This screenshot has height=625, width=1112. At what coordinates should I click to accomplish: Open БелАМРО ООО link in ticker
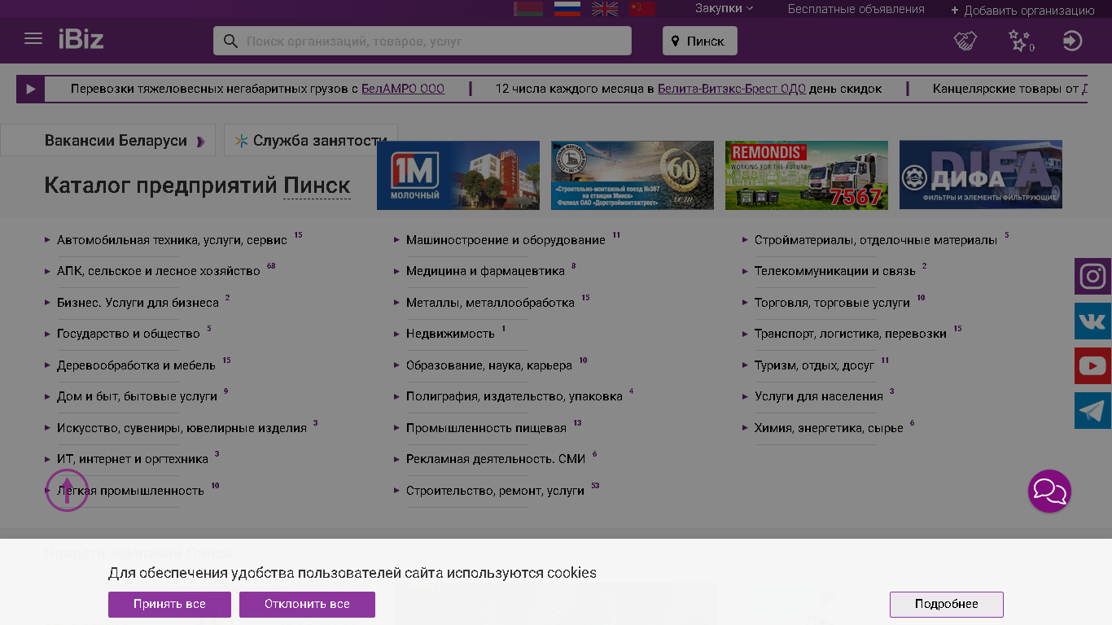pos(403,89)
